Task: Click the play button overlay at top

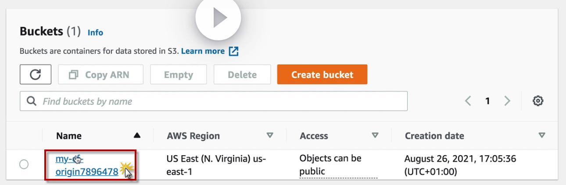Action: point(218,18)
